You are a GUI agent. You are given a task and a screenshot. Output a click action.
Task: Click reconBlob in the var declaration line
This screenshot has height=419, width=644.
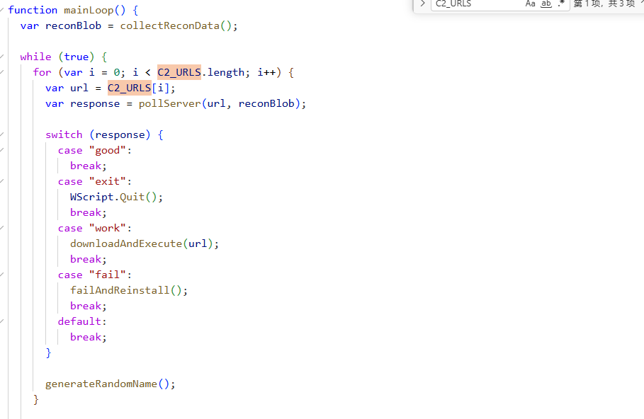click(73, 26)
